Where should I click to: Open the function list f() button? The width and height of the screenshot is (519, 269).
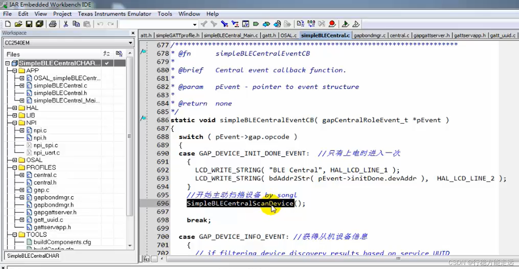[146, 259]
